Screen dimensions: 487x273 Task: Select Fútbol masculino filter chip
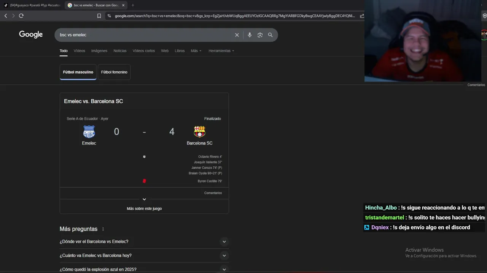[78, 72]
